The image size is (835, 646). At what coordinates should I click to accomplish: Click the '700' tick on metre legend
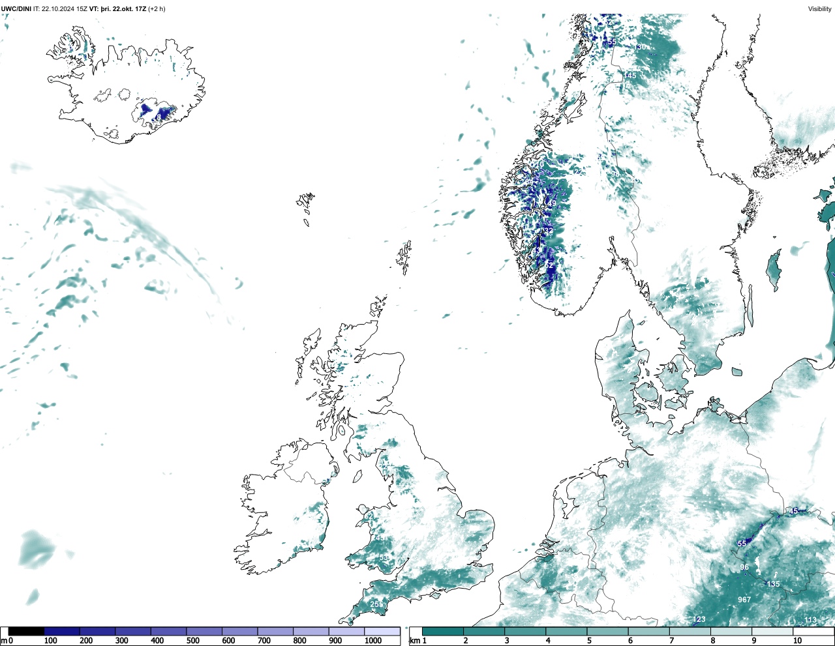pyautogui.click(x=264, y=641)
